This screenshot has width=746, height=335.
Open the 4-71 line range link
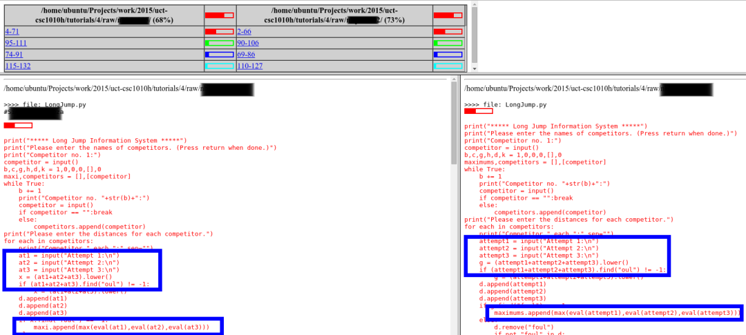[x=12, y=31]
